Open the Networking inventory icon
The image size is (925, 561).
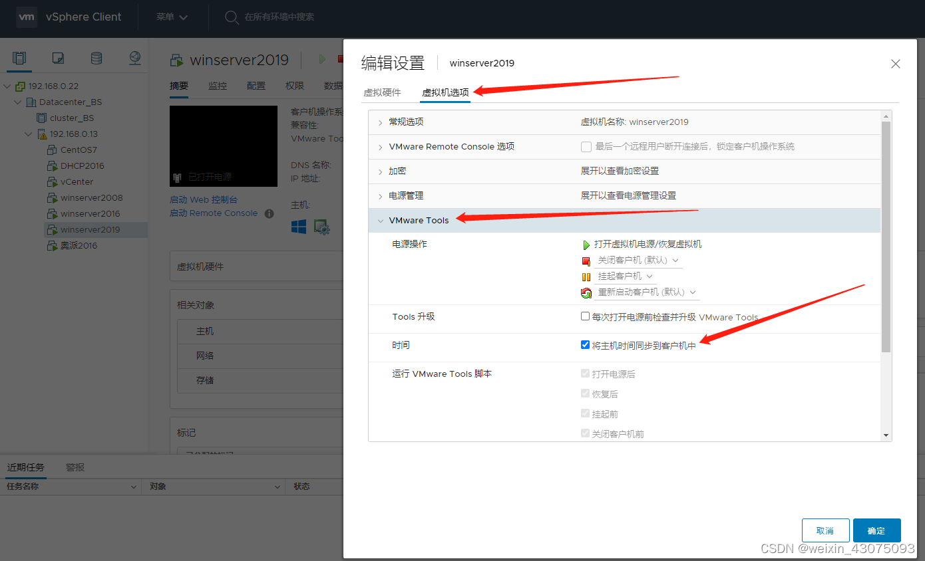pyautogui.click(x=135, y=58)
